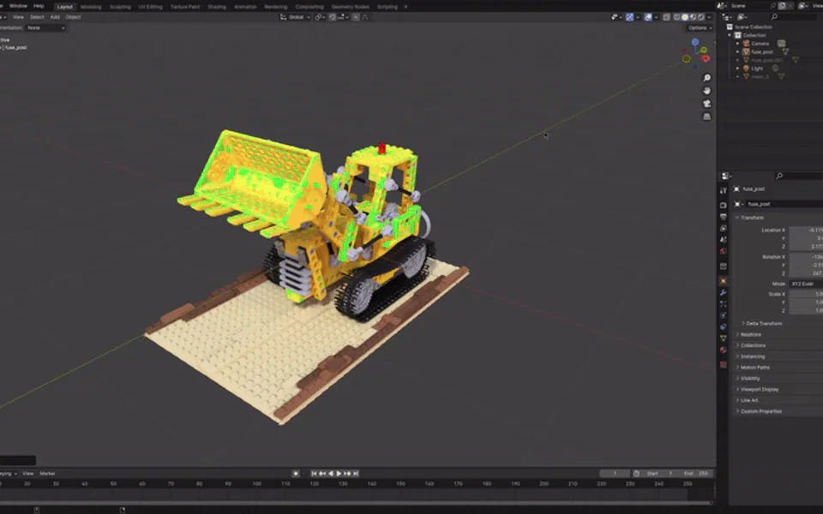Open the Tool properties tab
Screen dimensions: 823x514
pyautogui.click(x=724, y=191)
